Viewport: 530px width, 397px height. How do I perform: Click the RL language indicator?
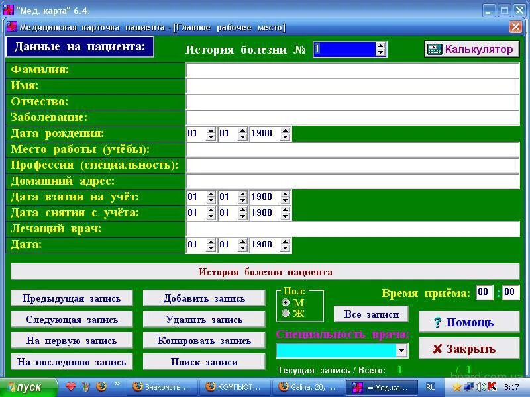pyautogui.click(x=430, y=387)
